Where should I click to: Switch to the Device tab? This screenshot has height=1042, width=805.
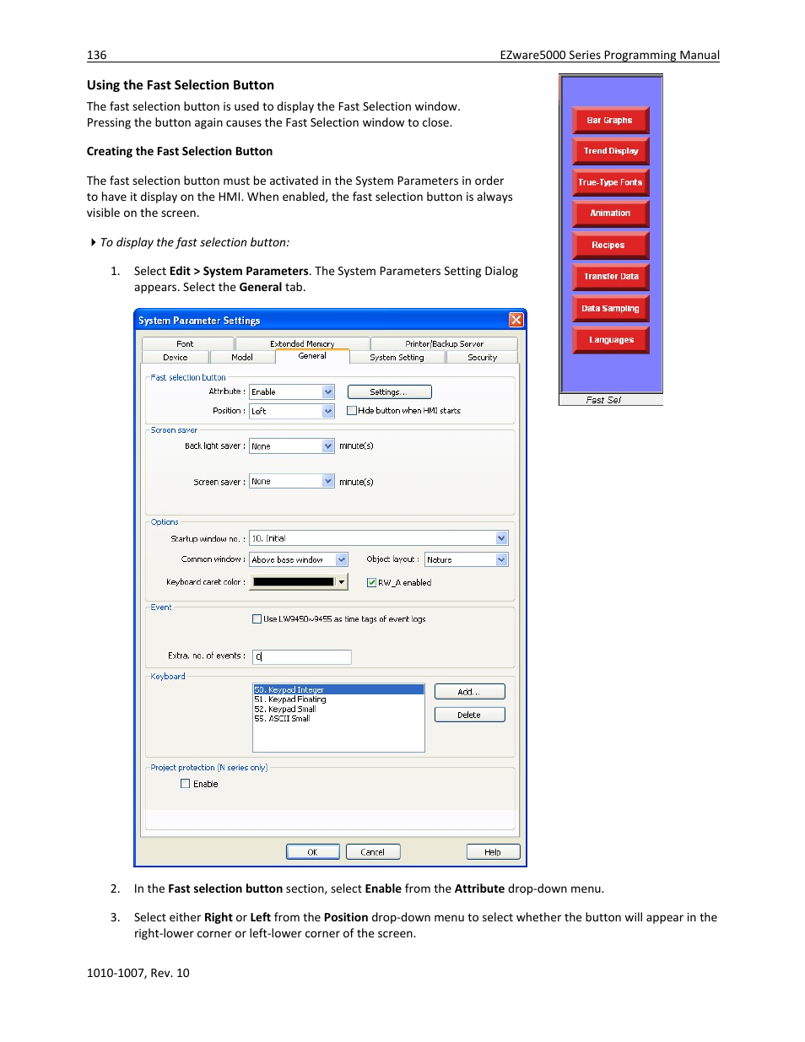click(x=176, y=357)
